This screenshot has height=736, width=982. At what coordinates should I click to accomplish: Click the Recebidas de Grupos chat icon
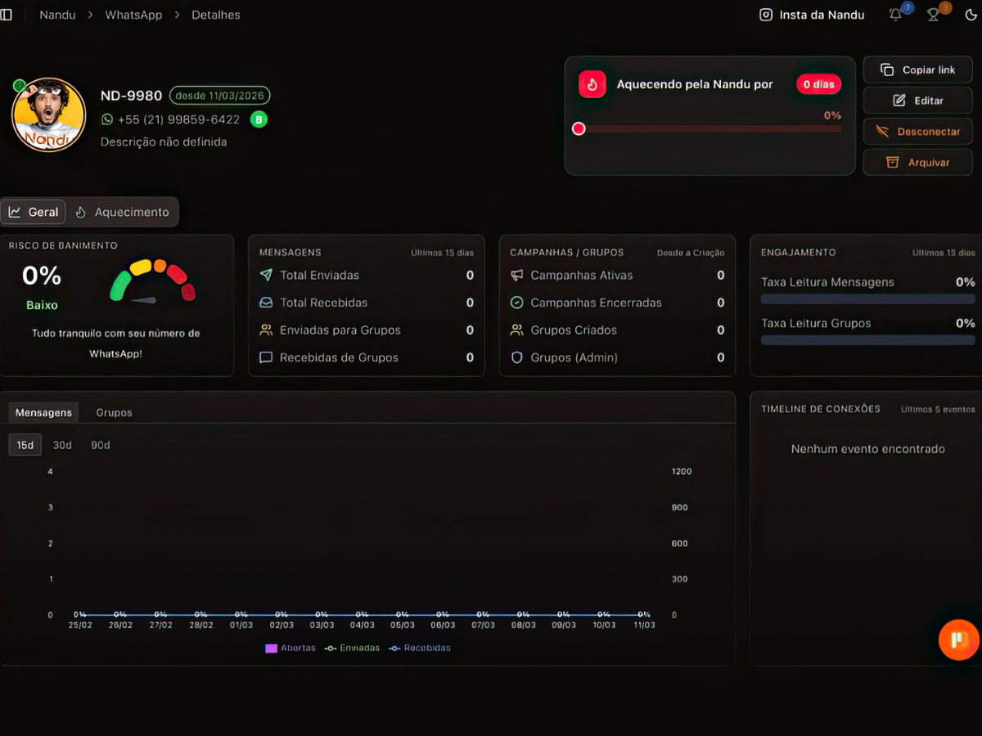coord(266,357)
